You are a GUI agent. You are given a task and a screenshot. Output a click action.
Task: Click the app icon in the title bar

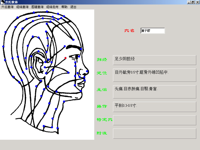pos(2,2)
